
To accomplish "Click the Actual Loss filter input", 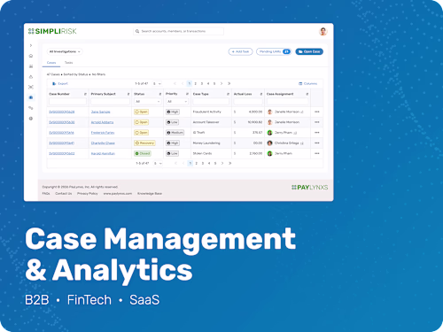I will tap(248, 102).
